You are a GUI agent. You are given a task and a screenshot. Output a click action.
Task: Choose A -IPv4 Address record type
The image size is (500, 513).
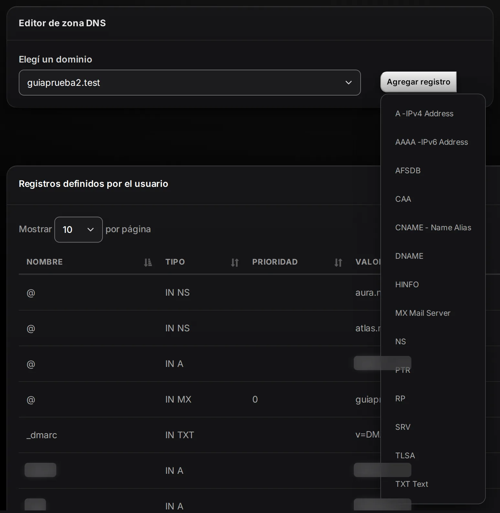(x=424, y=114)
